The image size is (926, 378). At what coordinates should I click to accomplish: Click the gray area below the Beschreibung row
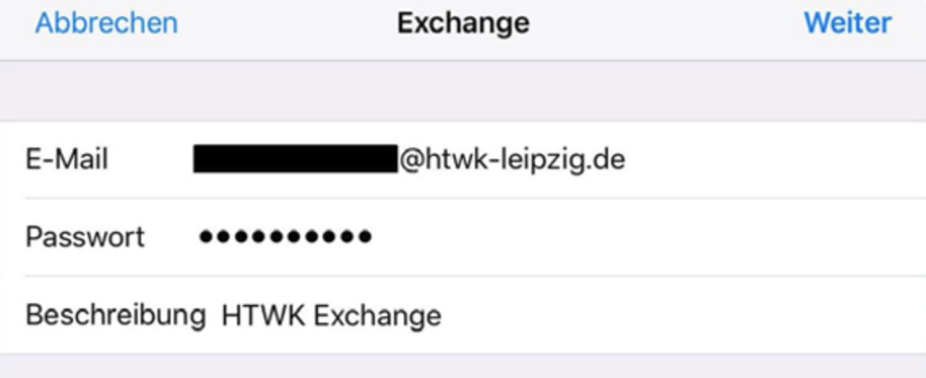[463, 367]
